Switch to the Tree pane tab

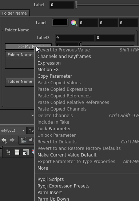31,131
